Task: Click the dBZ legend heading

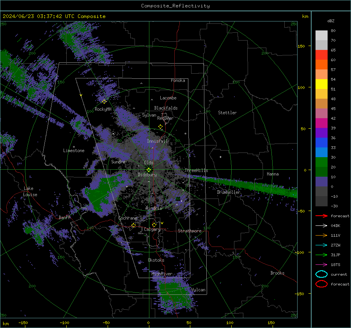Action: (331, 21)
